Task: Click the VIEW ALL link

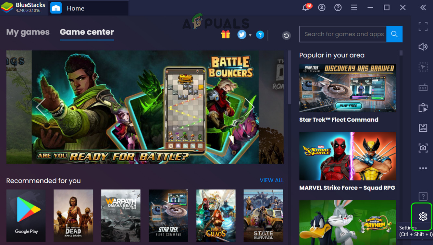Action: [272, 180]
